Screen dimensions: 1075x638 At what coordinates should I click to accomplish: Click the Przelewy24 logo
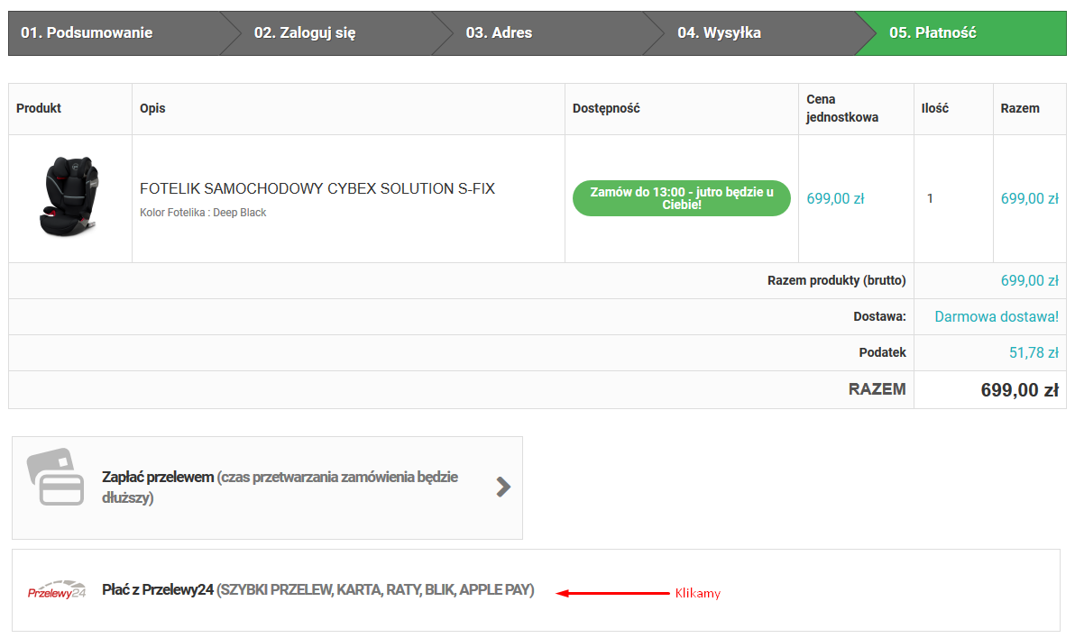click(x=57, y=590)
